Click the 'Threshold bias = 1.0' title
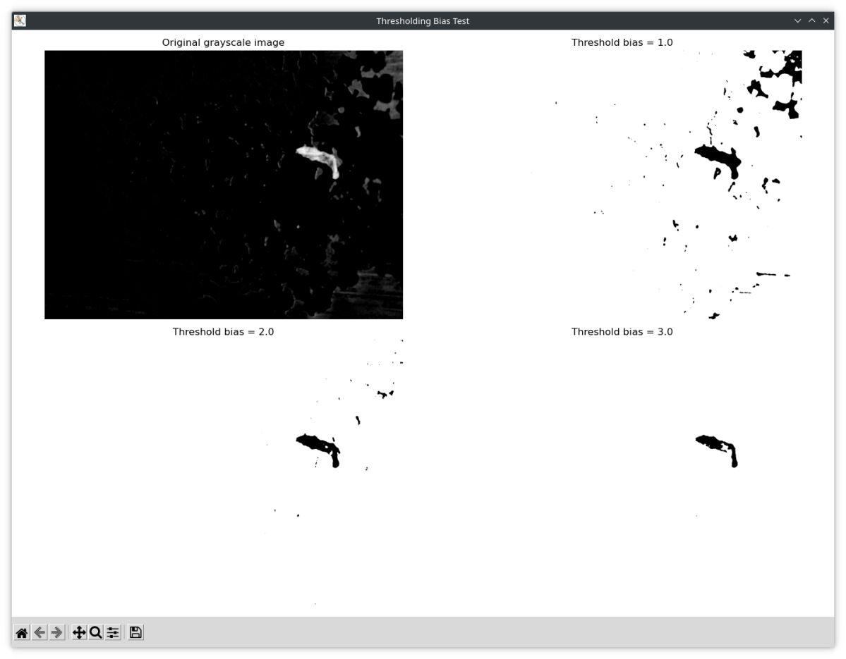The image size is (846, 659). tap(622, 42)
